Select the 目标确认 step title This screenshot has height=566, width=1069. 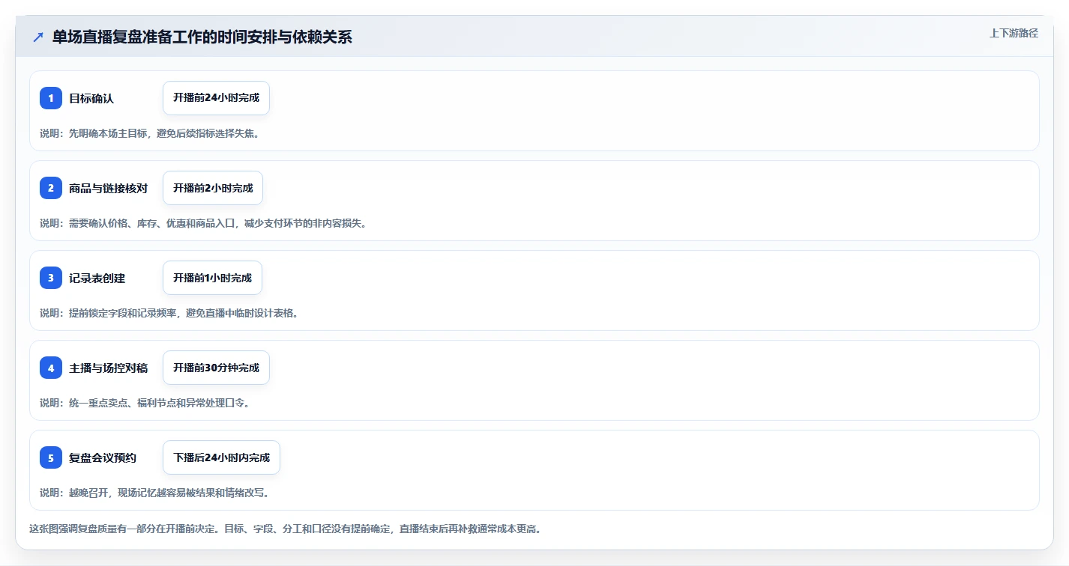(x=91, y=98)
